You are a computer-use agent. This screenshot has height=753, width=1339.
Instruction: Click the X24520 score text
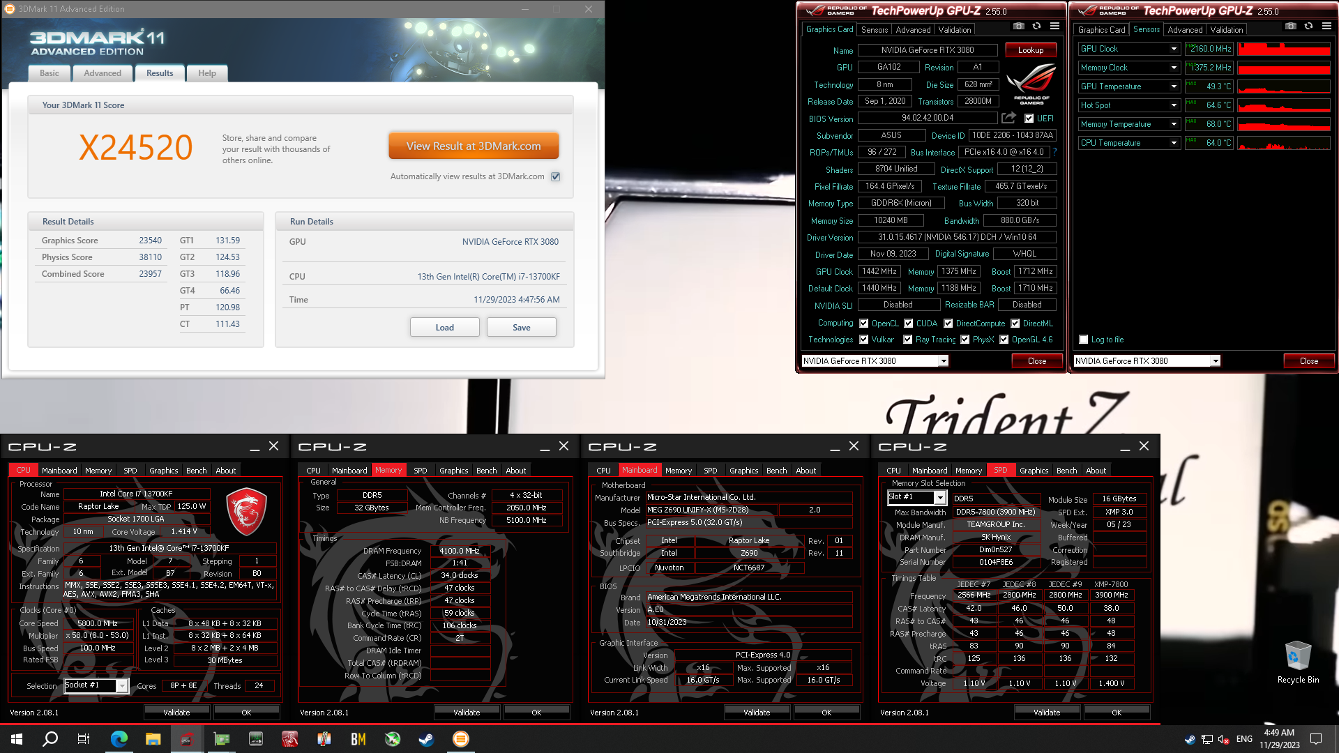136,148
